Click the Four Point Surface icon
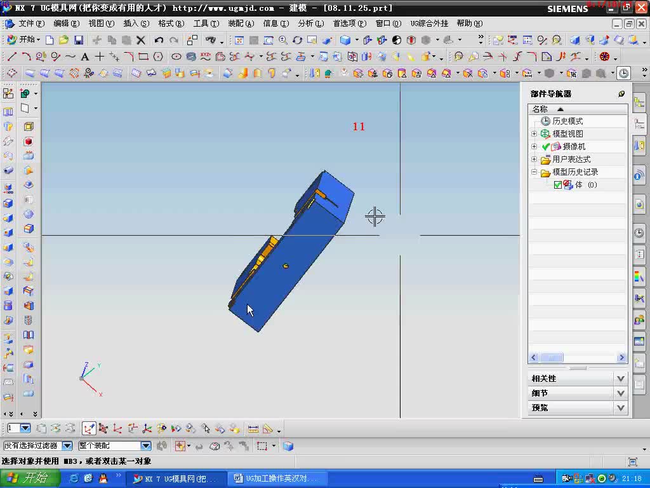The width and height of the screenshot is (650, 488). (x=11, y=73)
